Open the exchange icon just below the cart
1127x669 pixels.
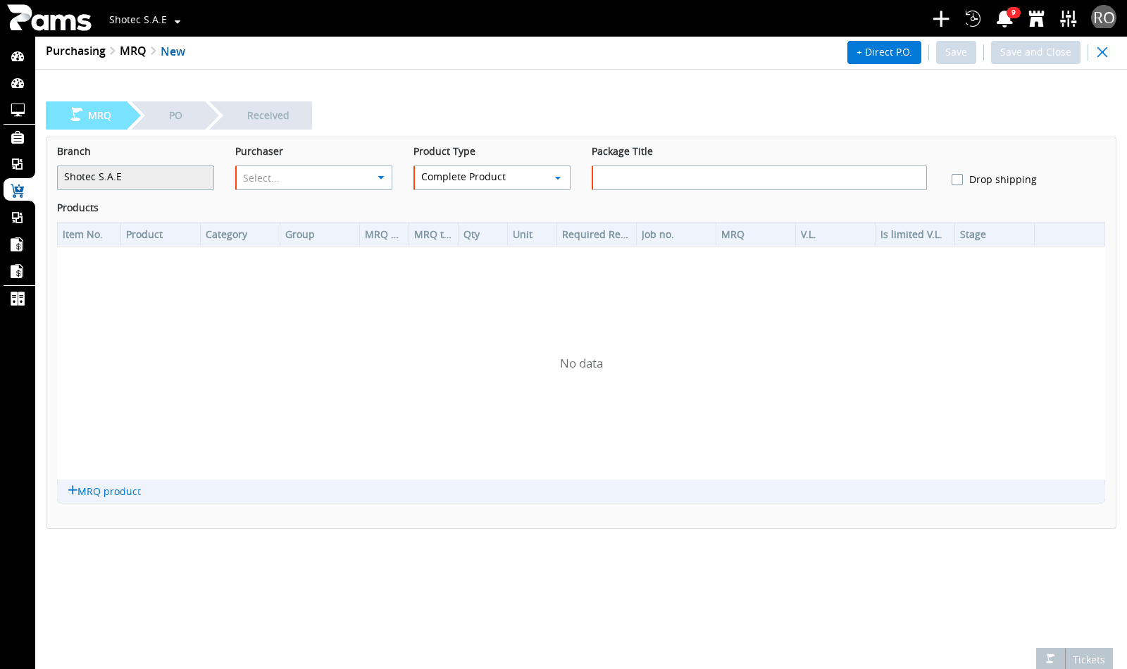tap(18, 218)
